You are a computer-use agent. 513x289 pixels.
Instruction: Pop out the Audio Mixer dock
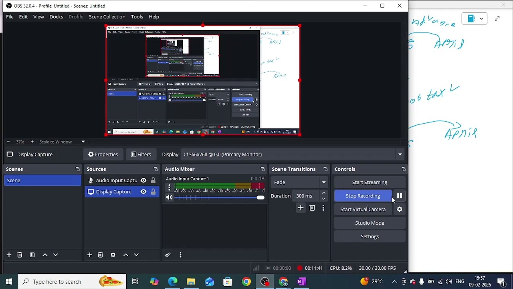(263, 169)
